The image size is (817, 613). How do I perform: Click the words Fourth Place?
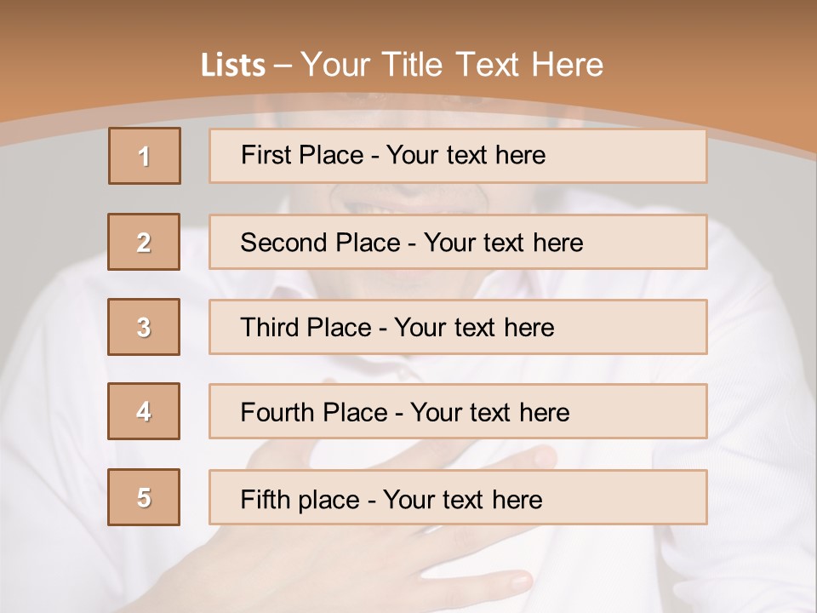tap(314, 413)
